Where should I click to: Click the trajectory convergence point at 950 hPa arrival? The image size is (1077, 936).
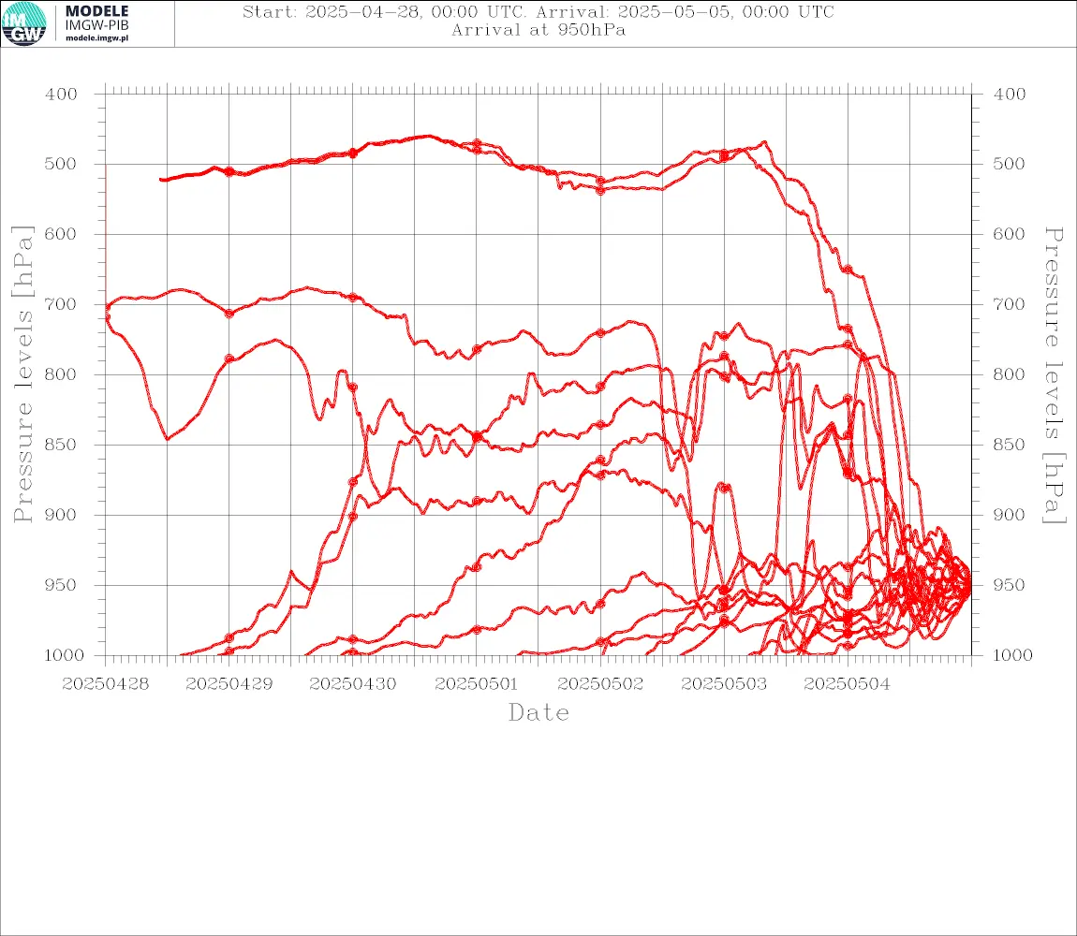click(970, 585)
